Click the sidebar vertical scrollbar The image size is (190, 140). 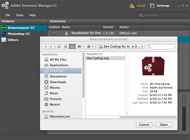pyautogui.click(x=83, y=75)
